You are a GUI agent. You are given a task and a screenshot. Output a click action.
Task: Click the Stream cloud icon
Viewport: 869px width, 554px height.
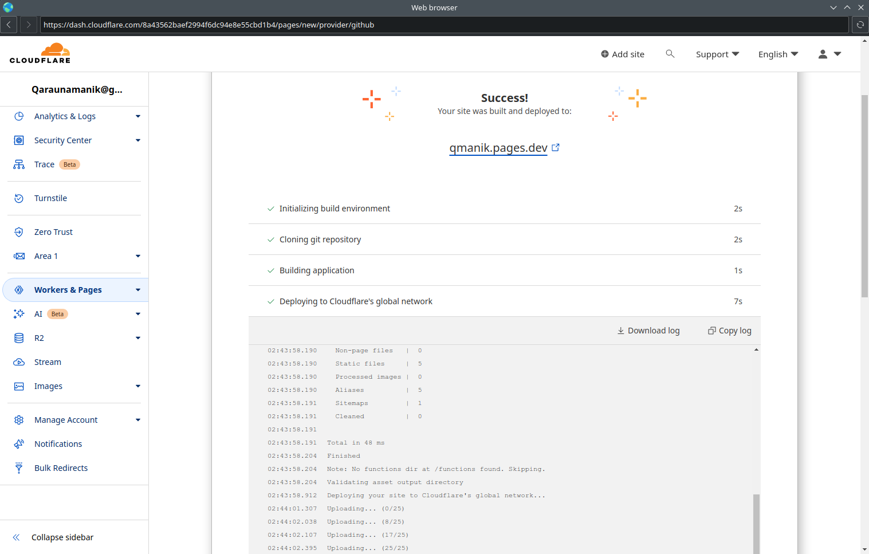(x=19, y=362)
